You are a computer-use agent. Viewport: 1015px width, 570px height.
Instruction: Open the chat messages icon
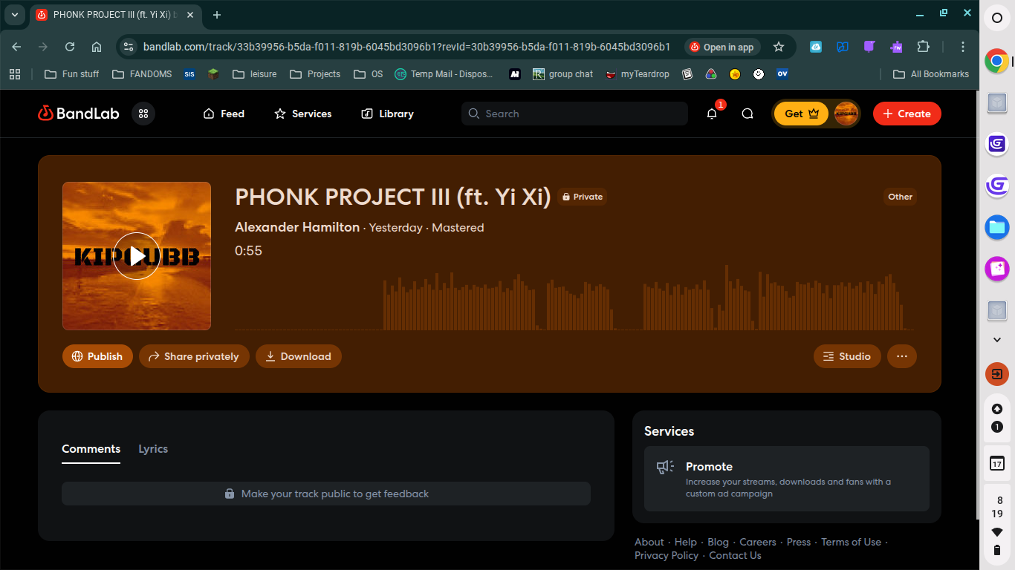click(x=748, y=114)
